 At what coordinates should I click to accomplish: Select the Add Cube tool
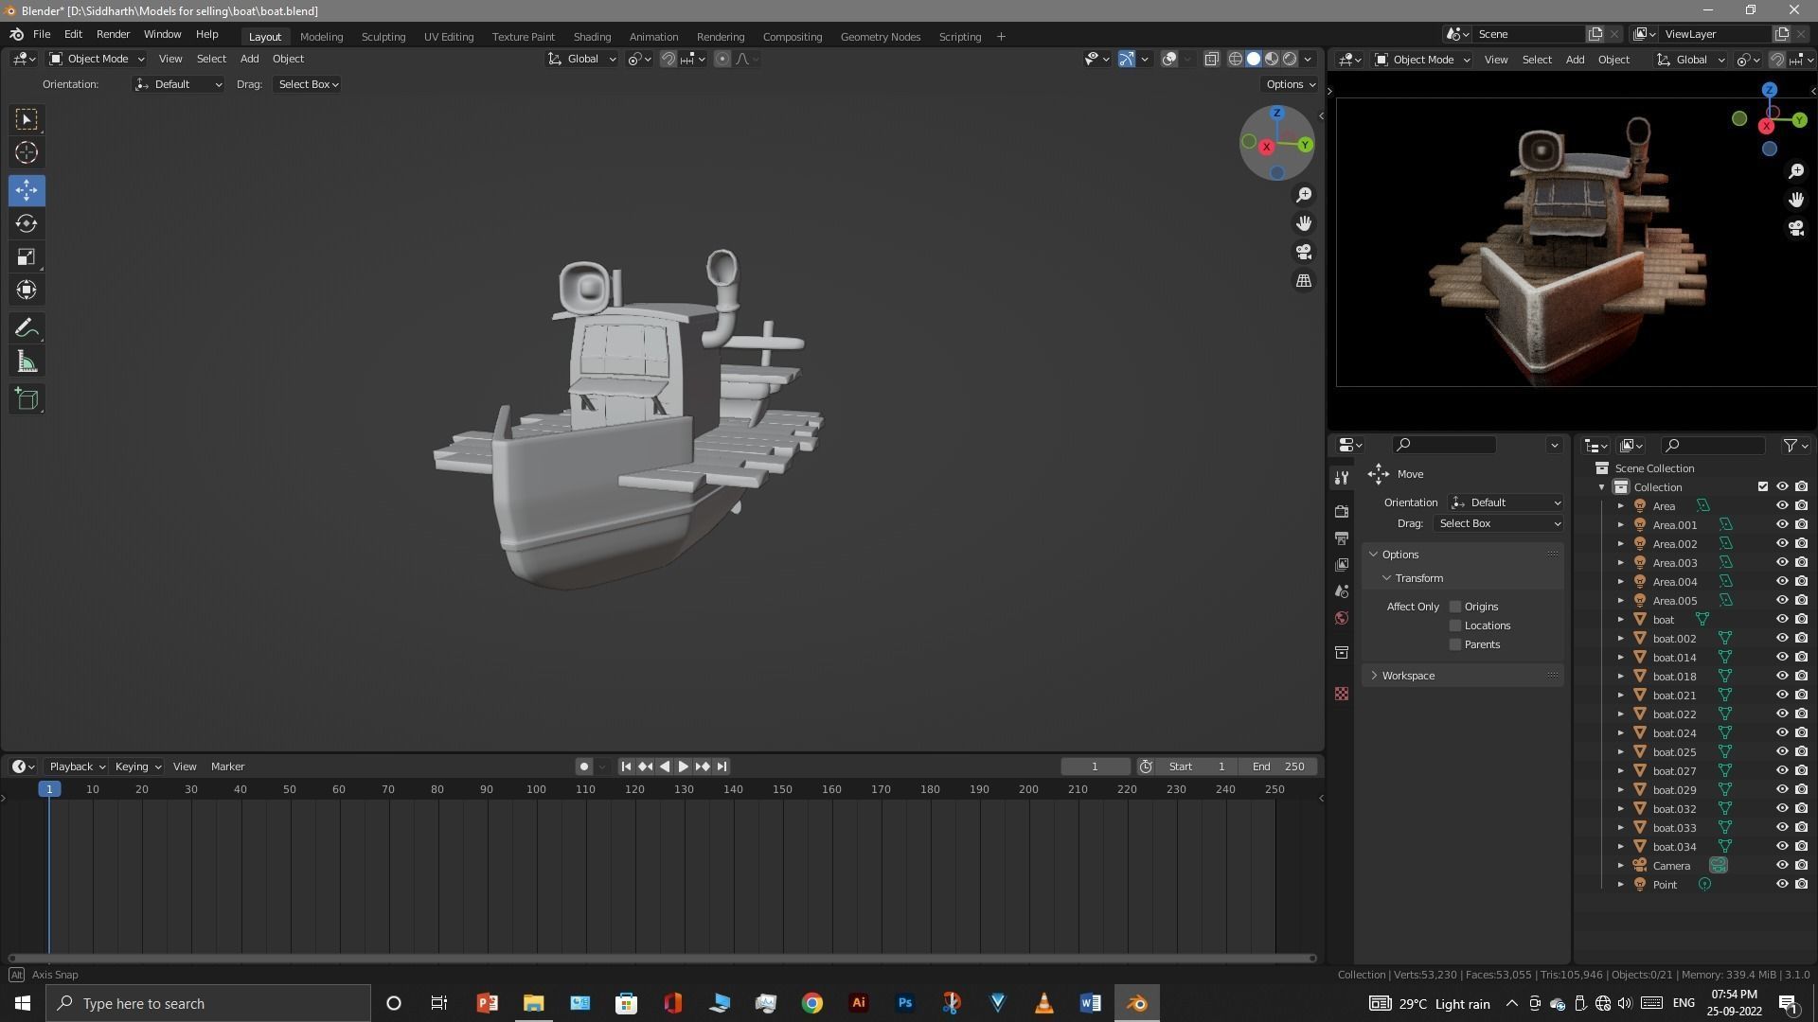[27, 399]
